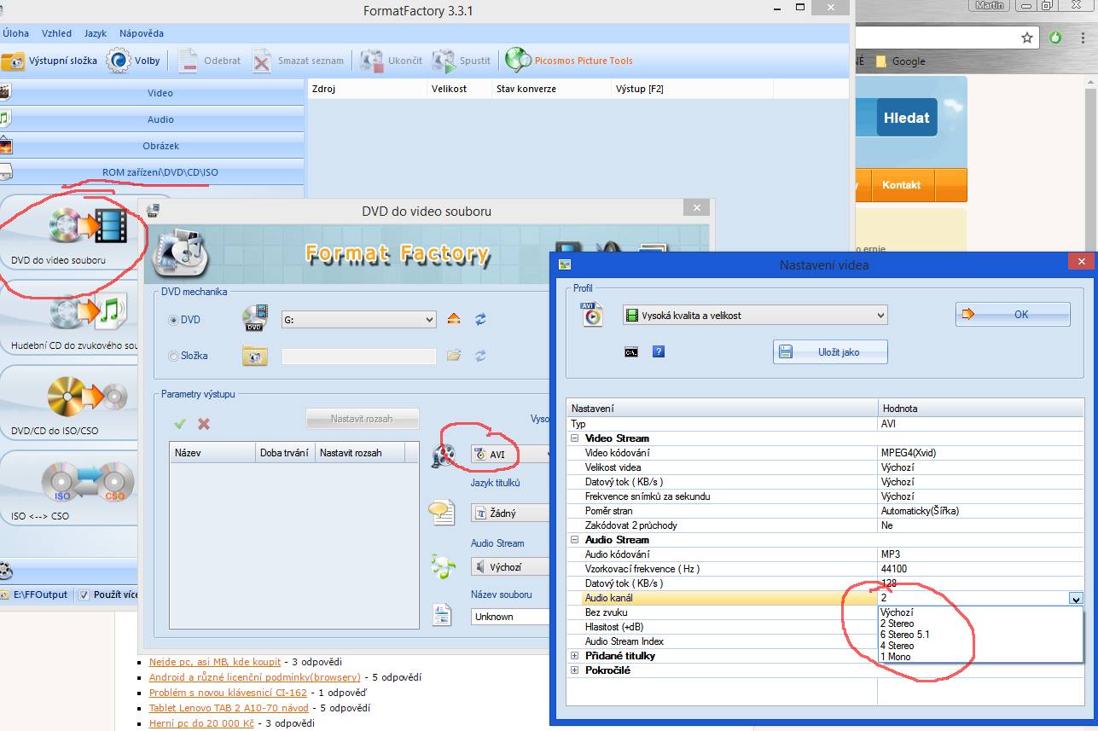Click Kontakt tab in browser page
Image resolution: width=1098 pixels, height=731 pixels.
pyautogui.click(x=901, y=184)
